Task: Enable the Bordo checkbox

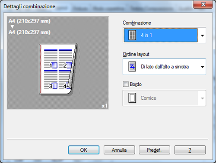Action: (x=126, y=84)
